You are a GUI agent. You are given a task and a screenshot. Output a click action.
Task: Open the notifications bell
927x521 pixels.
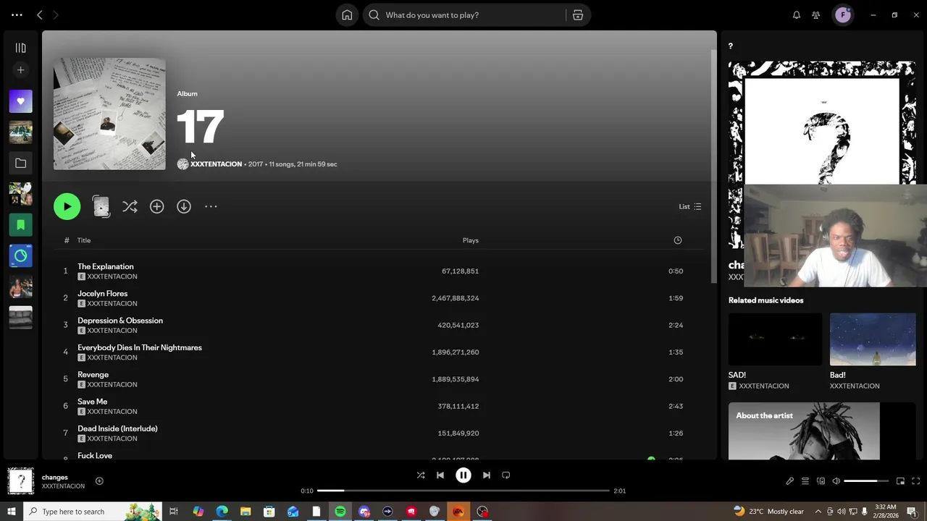pos(797,15)
